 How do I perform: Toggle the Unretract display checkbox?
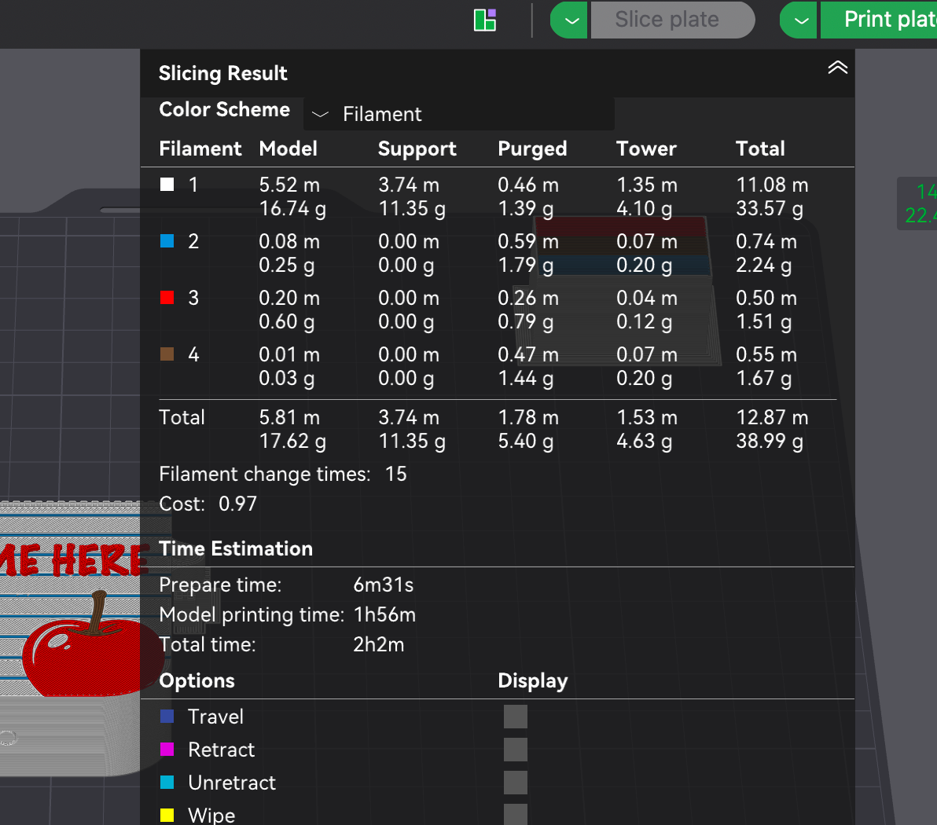[515, 782]
